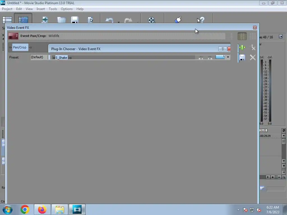Open the View menu
This screenshot has width=287, height=215.
[x=29, y=9]
